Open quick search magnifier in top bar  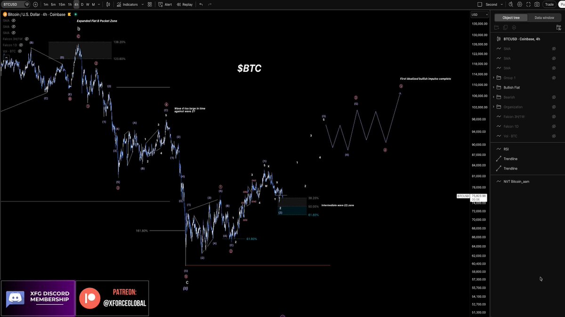[510, 4]
